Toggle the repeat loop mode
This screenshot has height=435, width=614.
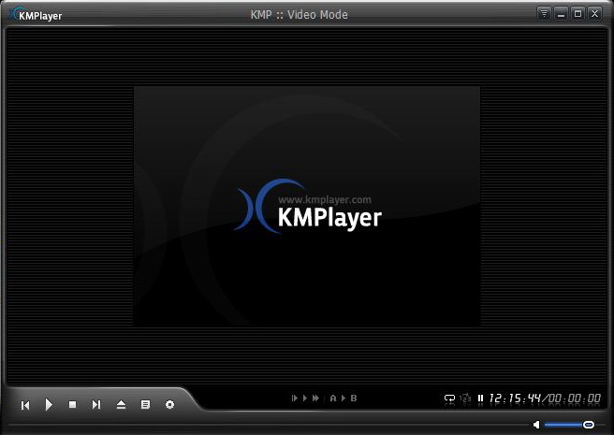click(x=449, y=399)
